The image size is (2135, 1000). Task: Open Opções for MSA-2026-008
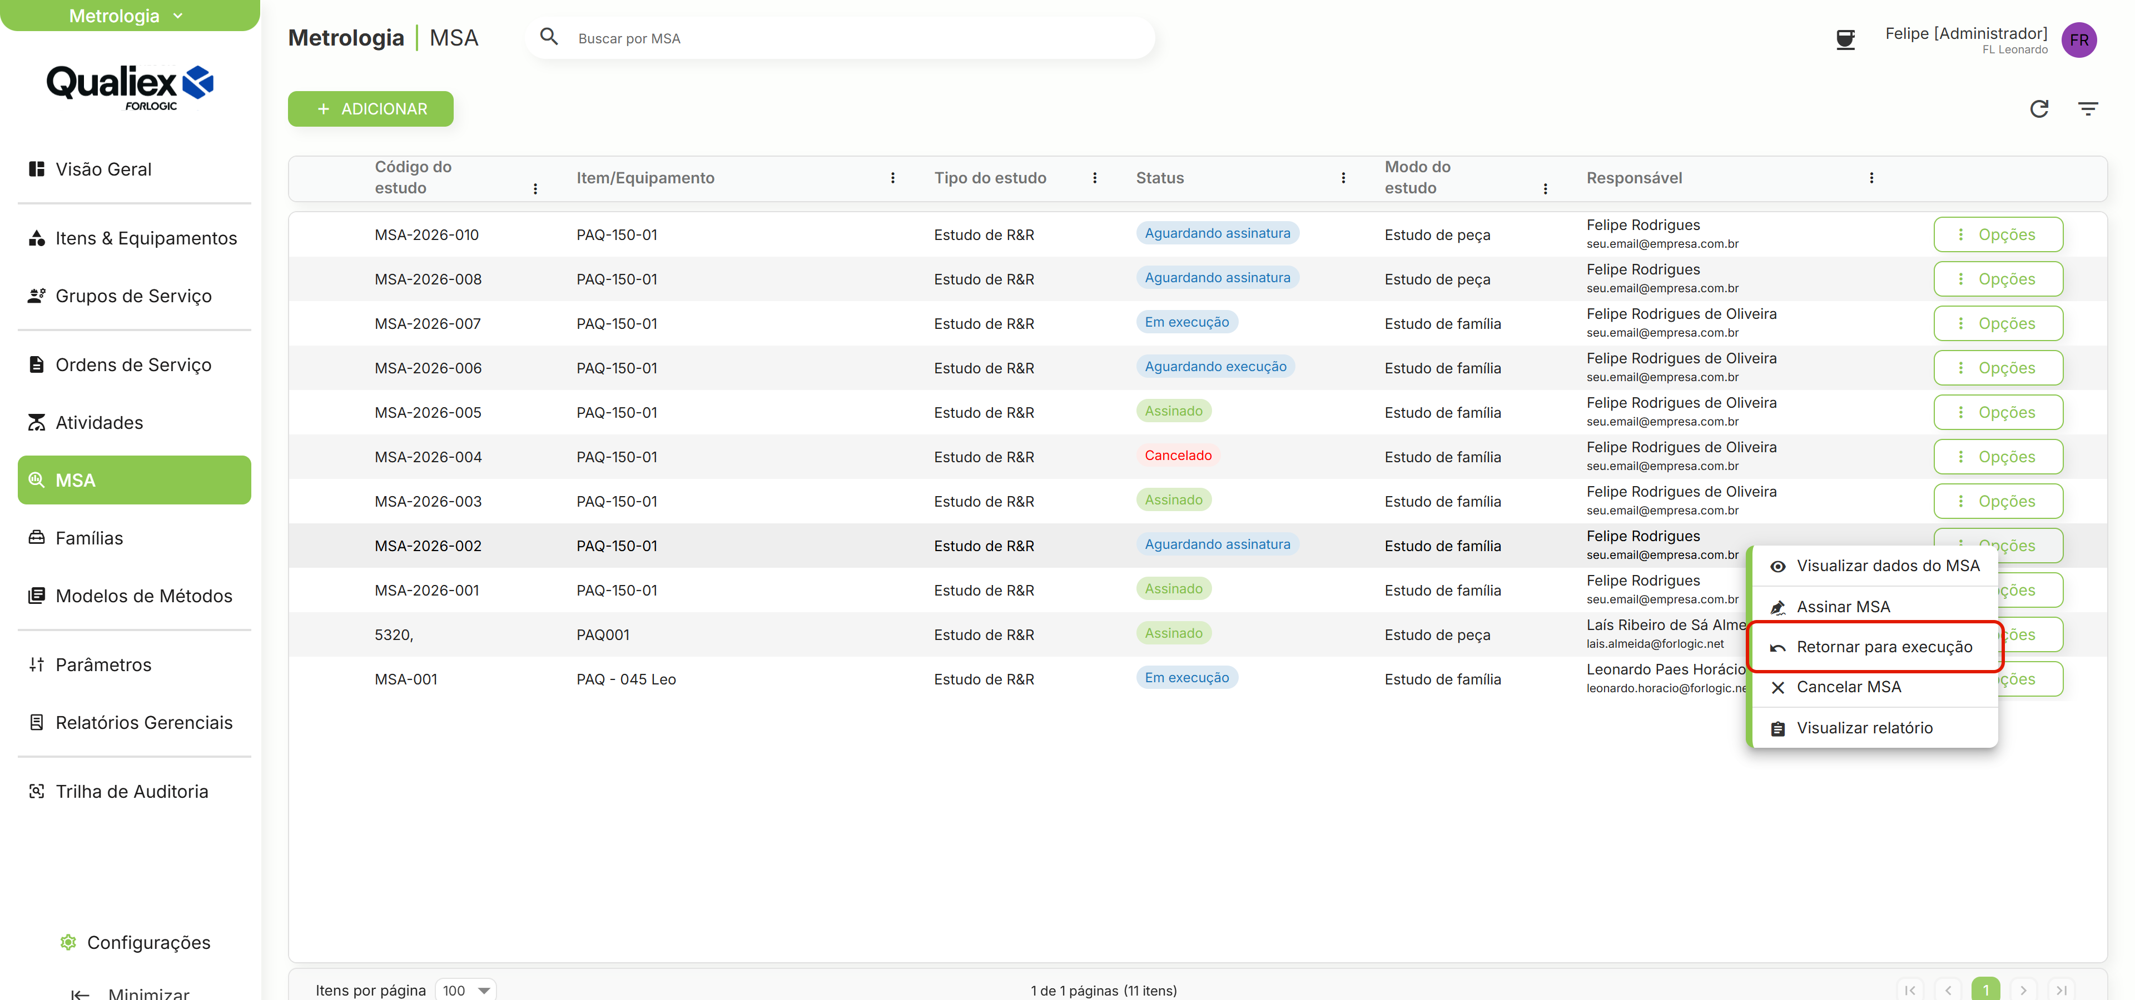pyautogui.click(x=1998, y=279)
